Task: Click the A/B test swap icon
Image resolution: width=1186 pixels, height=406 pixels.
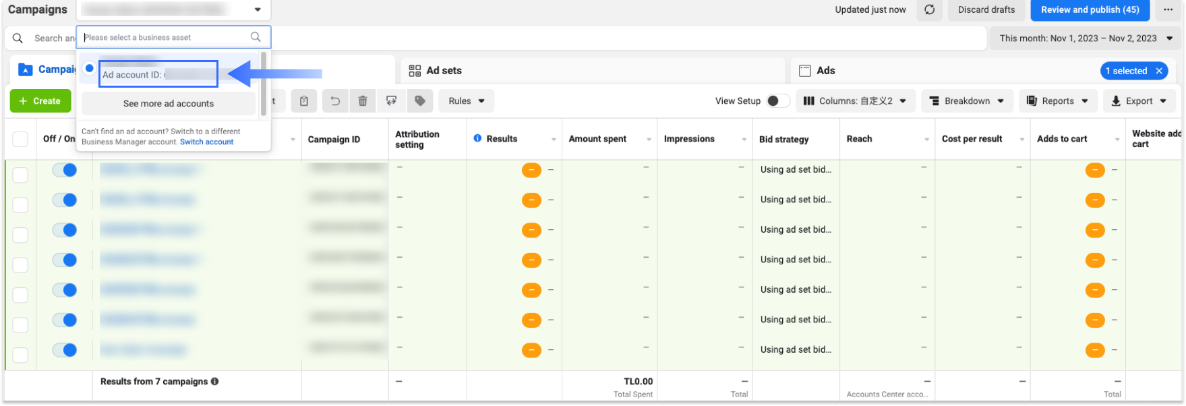Action: 391,101
